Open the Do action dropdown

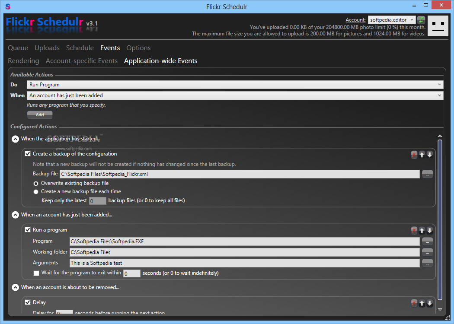click(235, 85)
